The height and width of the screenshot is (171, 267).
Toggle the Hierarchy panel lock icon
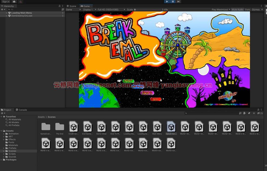(x=59, y=6)
